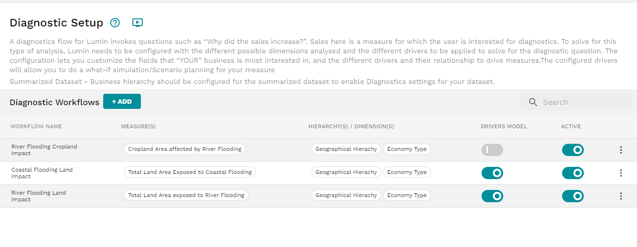Click the Workflow Name column header

[x=36, y=126]
